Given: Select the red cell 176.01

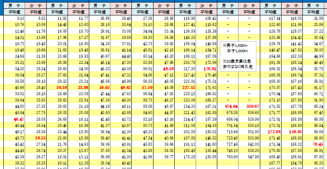Looking at the screenshot, I should (x=210, y=68).
